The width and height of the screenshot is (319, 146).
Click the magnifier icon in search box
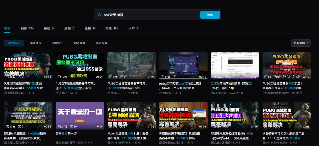click(100, 15)
